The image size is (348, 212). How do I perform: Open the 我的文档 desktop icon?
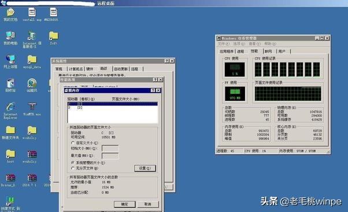(x=10, y=13)
